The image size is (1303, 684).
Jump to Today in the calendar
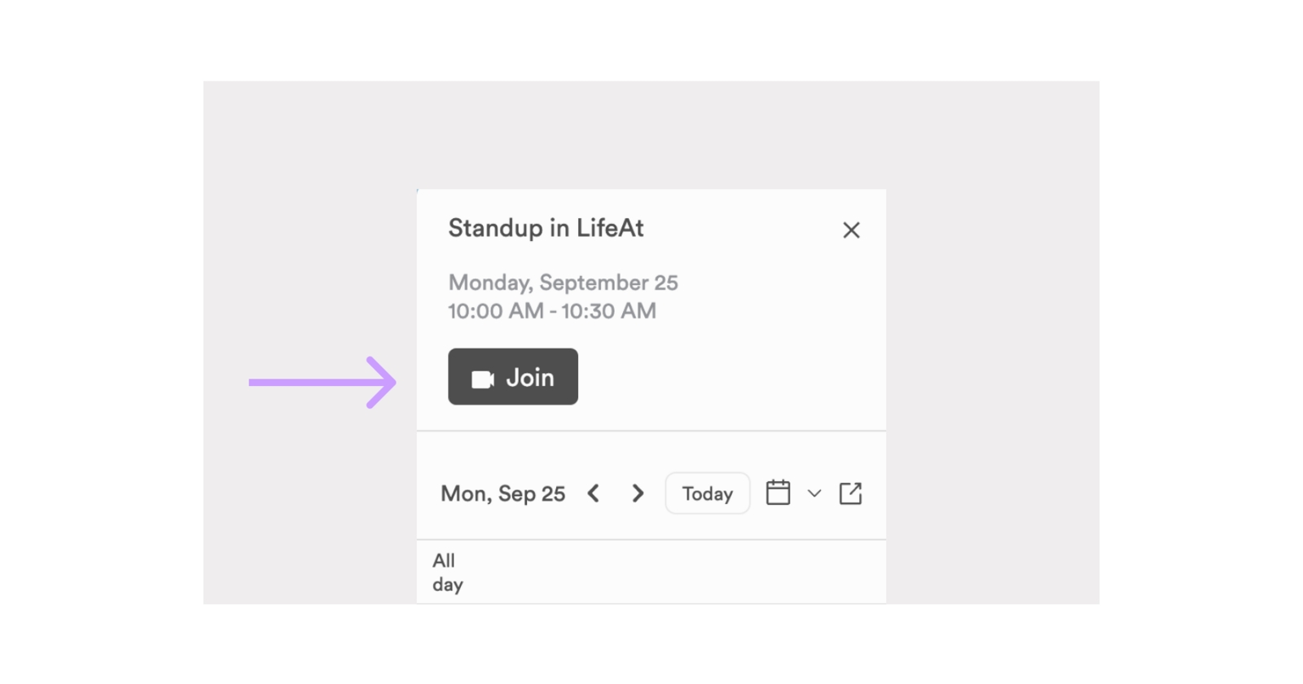point(707,493)
